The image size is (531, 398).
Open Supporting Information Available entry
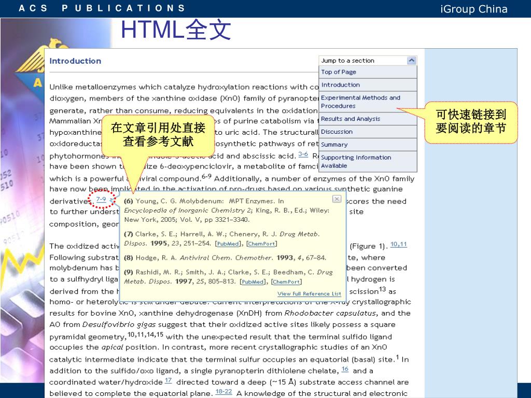tap(368, 162)
